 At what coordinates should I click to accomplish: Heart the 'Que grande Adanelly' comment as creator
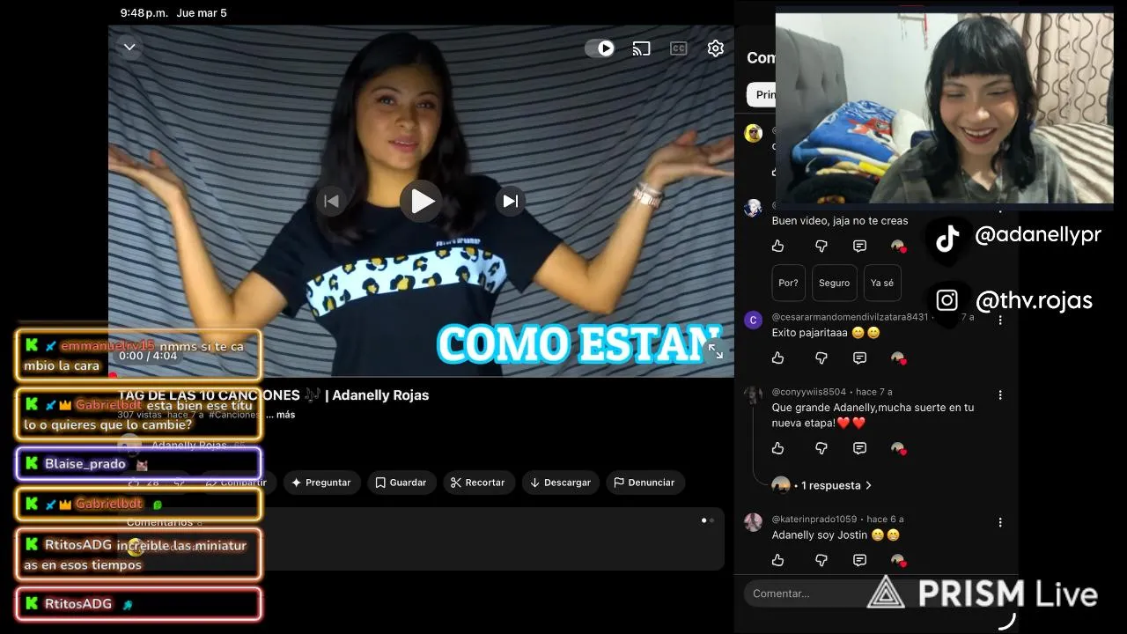point(898,449)
